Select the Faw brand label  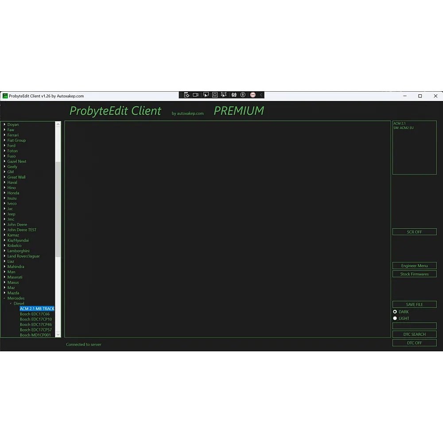[x=11, y=130]
